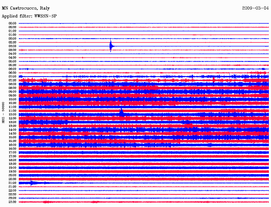Click the 21:00 time label
This screenshot has height=207, width=271.
(12, 183)
